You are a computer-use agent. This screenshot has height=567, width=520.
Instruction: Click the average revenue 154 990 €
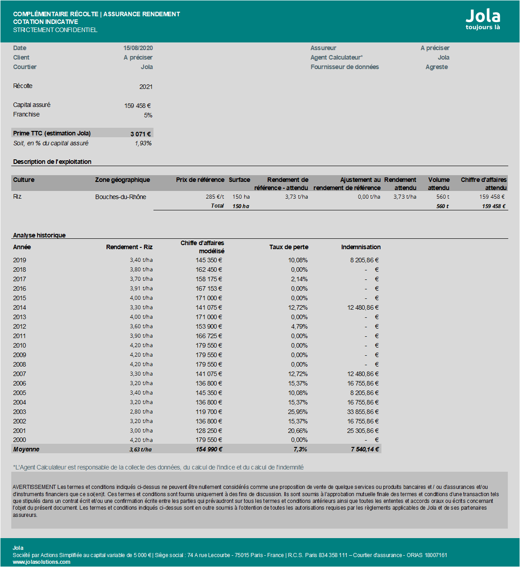(209, 449)
